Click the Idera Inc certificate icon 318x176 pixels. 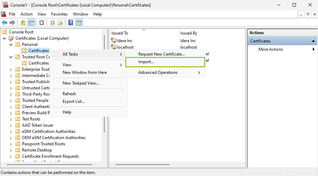click(x=114, y=40)
